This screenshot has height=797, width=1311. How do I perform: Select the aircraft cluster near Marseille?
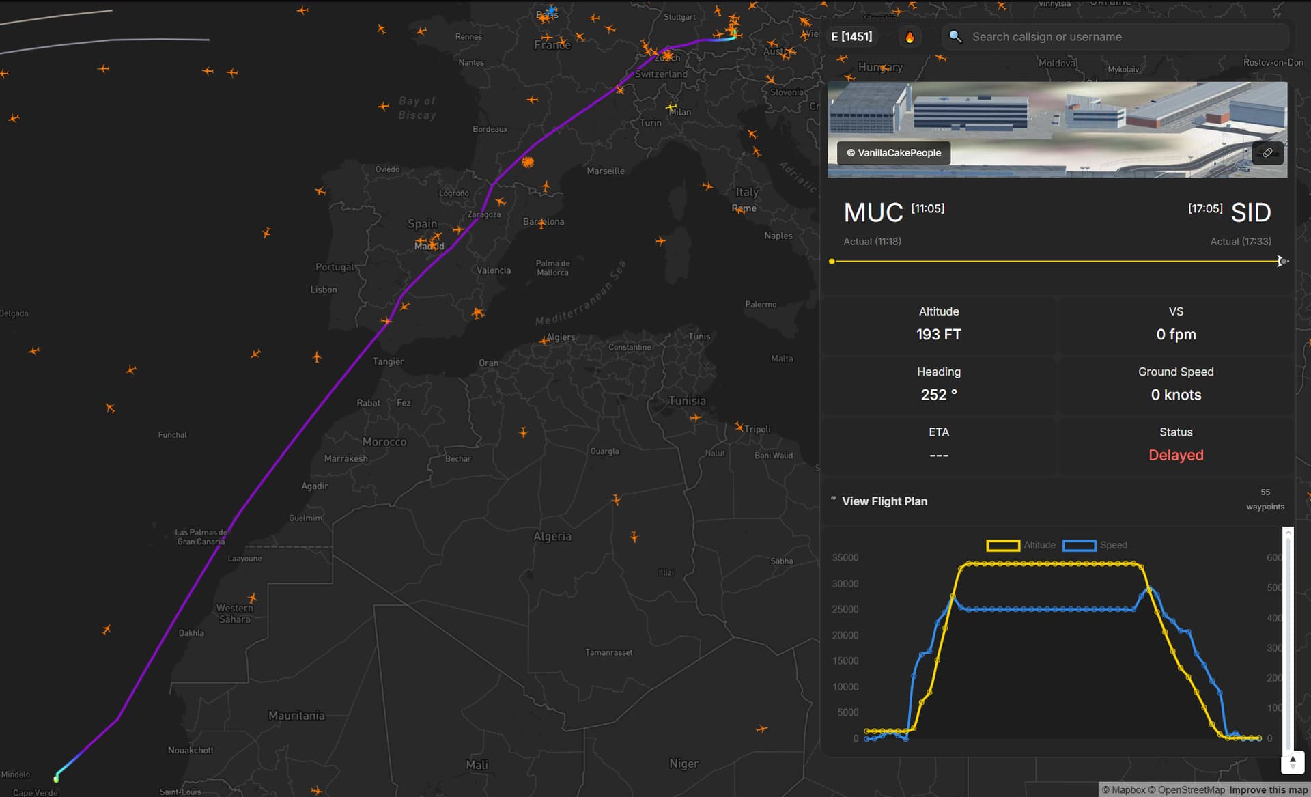tap(527, 162)
